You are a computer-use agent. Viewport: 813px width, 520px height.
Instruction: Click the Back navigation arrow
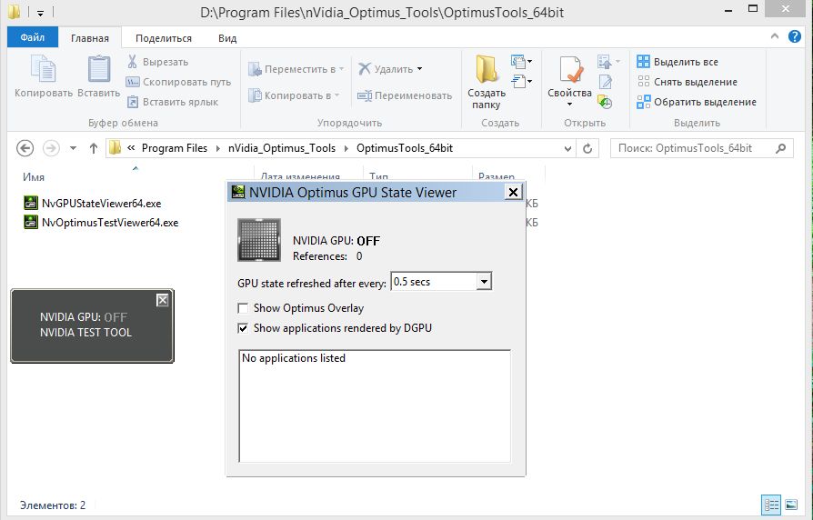25,148
